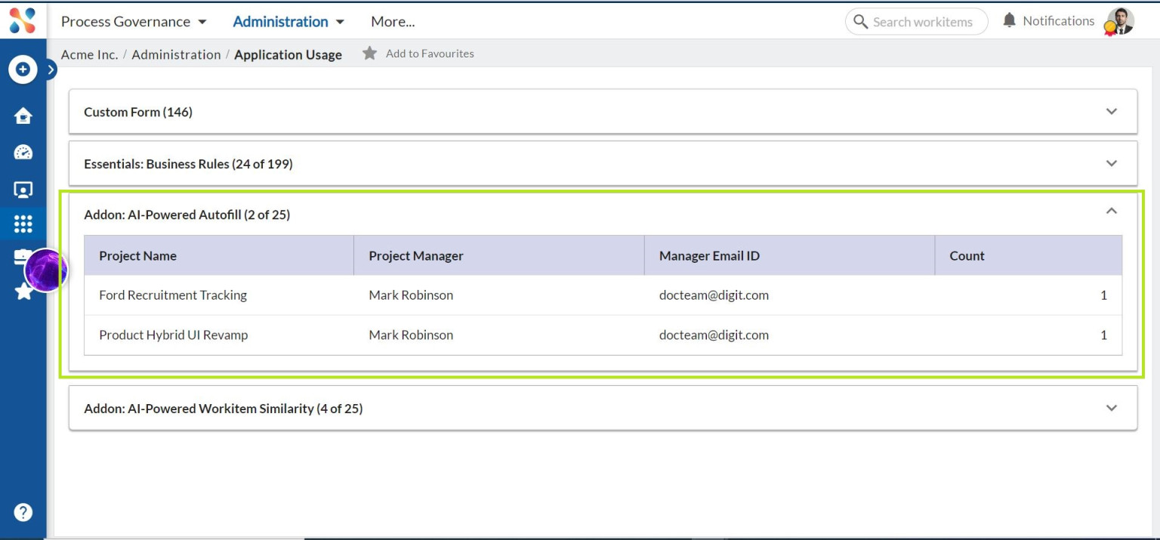
Task: Click Addon: AI-Powered Autofill (2 of 25) heading
Action: [x=187, y=214]
